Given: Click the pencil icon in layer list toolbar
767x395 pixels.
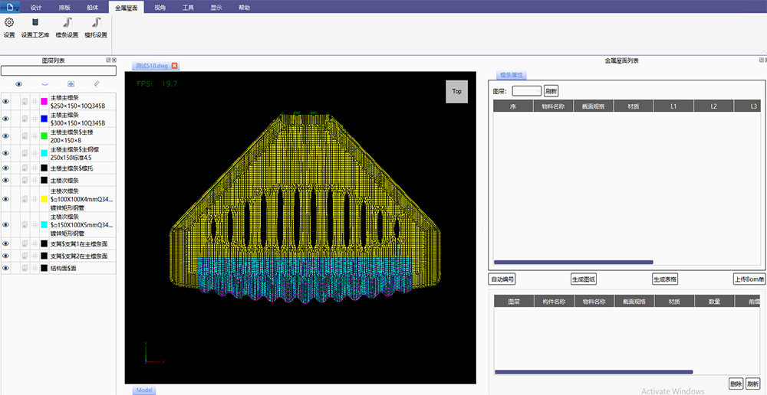Looking at the screenshot, I should 97,84.
